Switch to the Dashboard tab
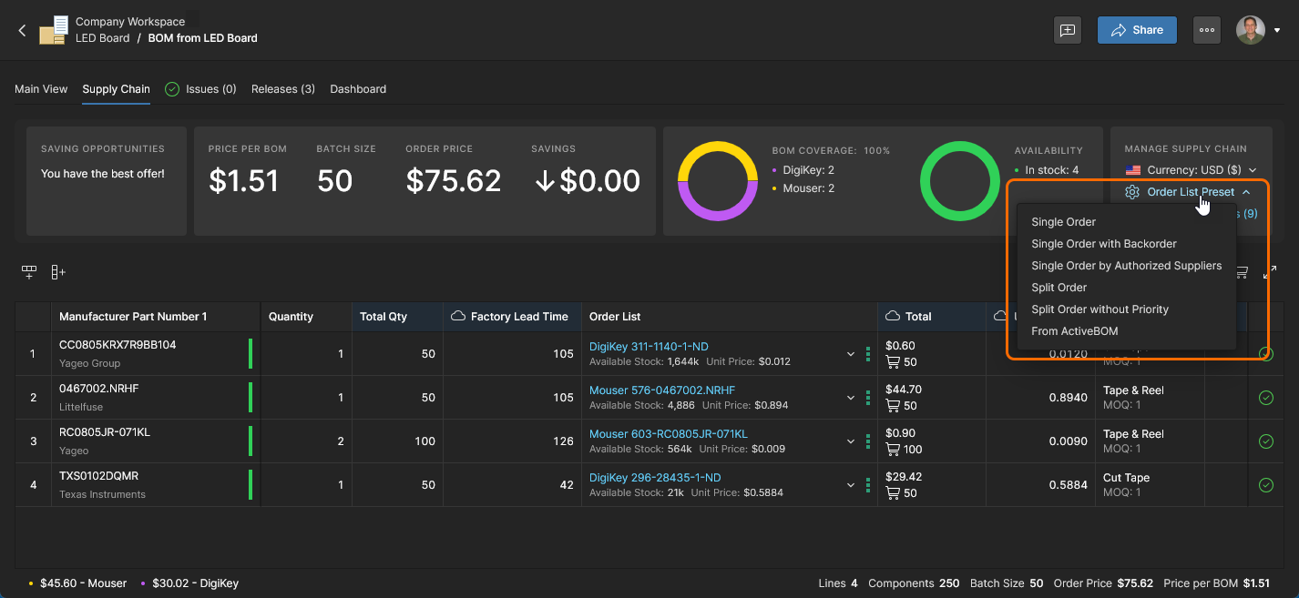The image size is (1299, 598). [358, 89]
